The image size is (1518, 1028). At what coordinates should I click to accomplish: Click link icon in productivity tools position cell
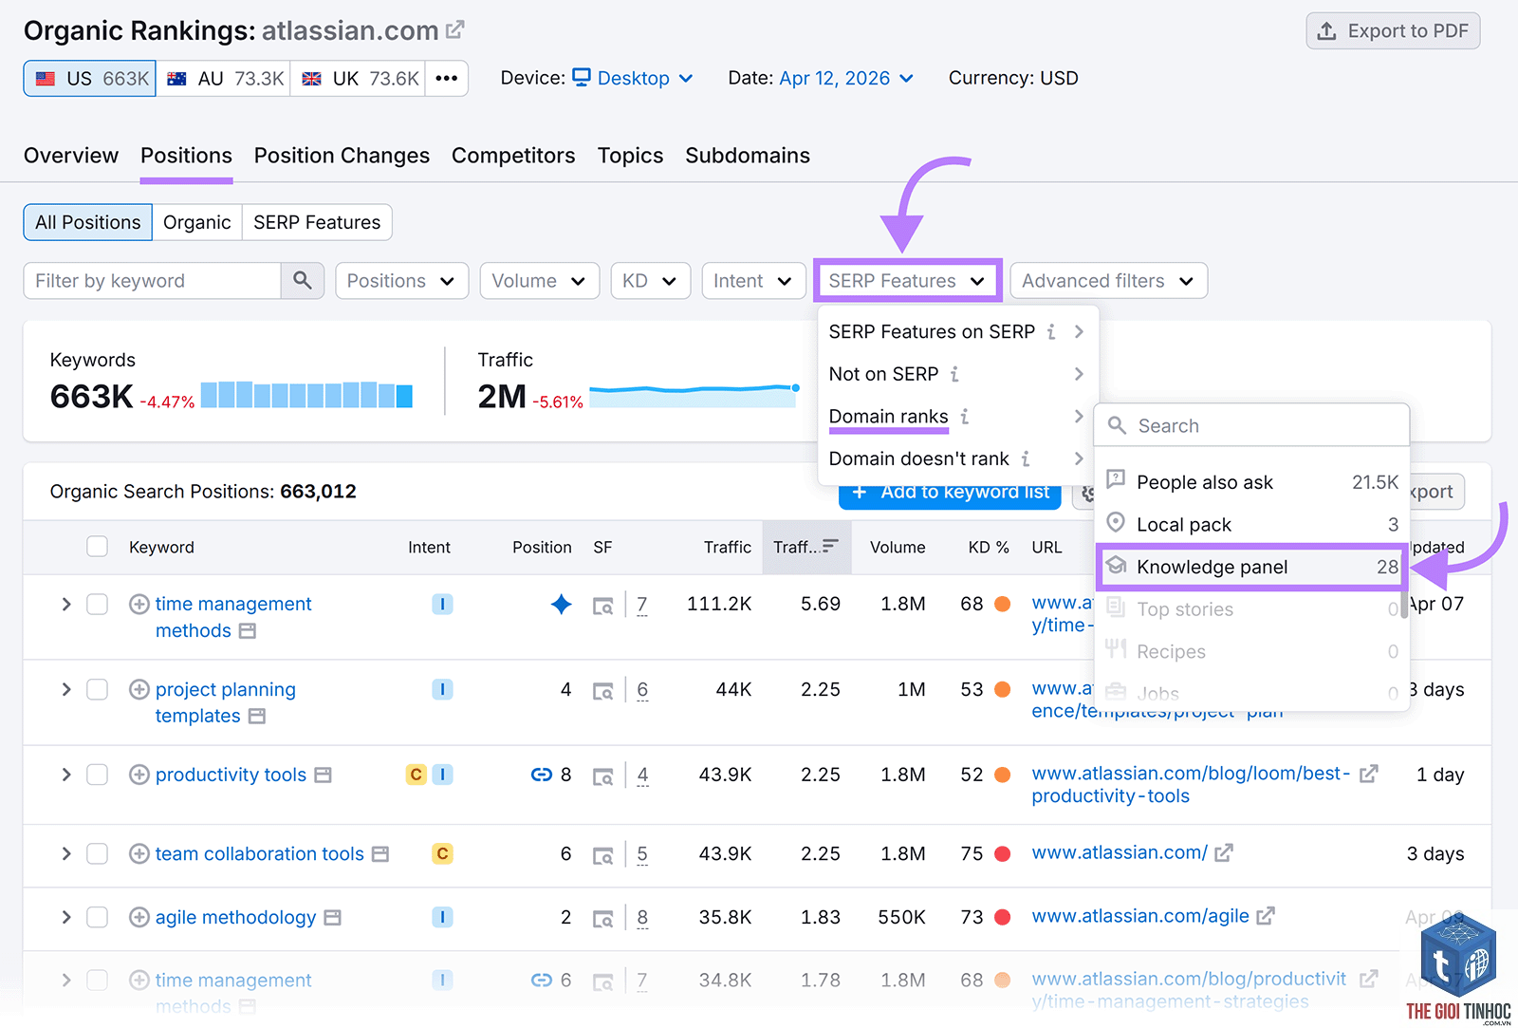click(542, 775)
